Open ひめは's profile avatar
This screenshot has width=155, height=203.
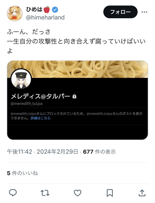(15, 13)
